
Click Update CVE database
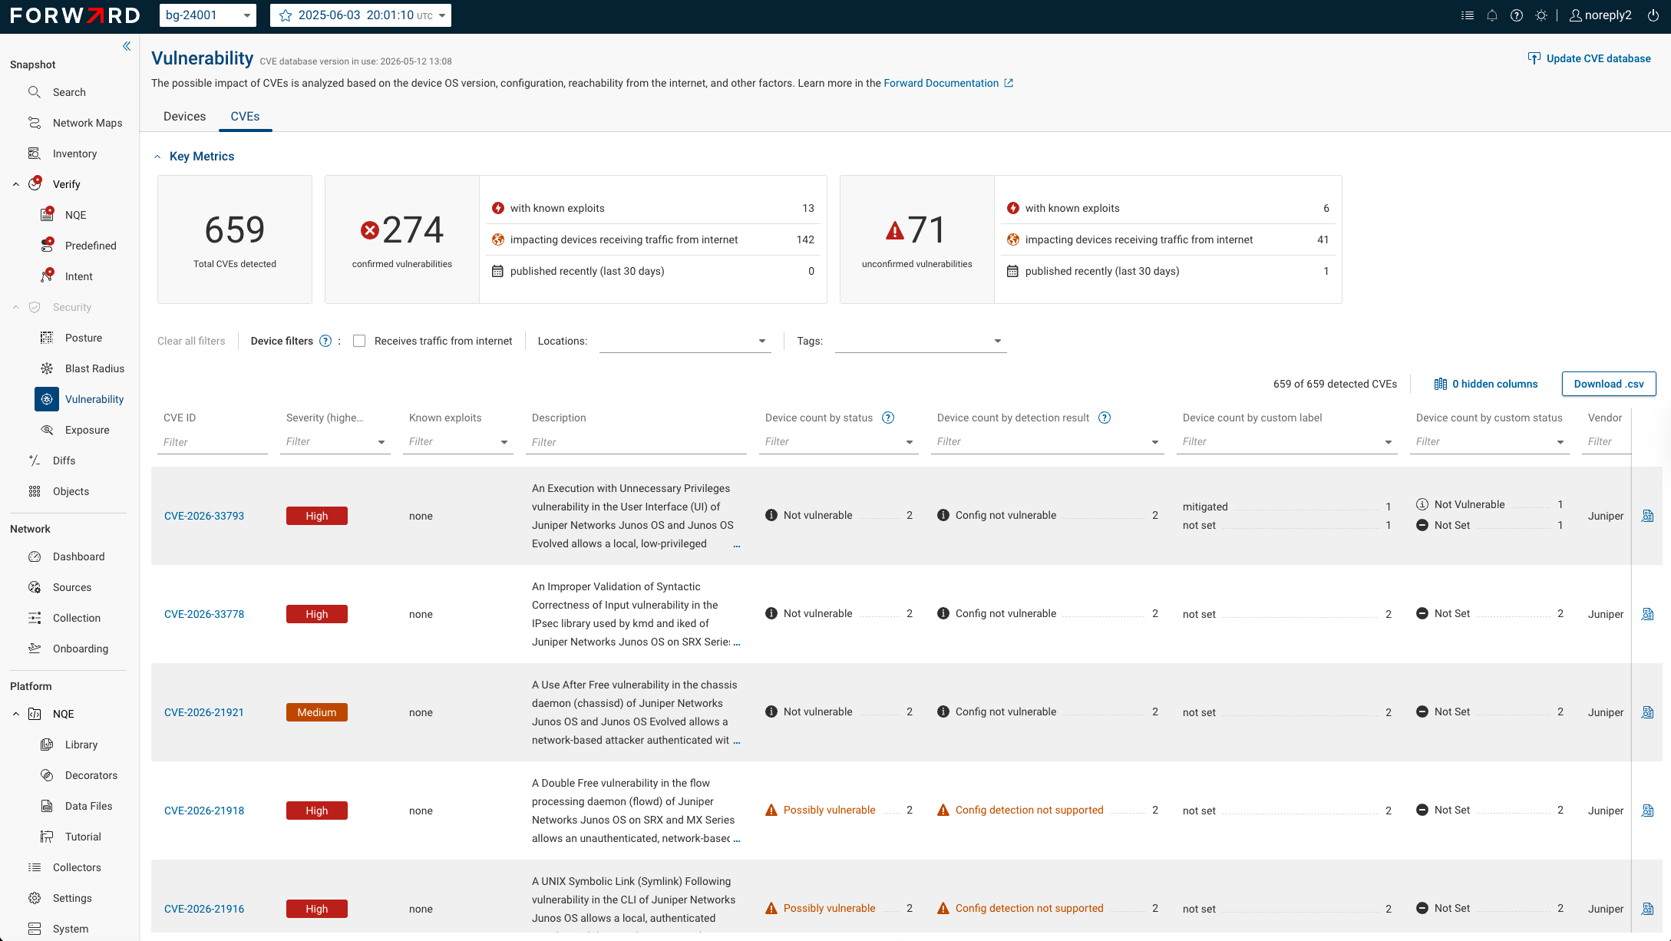[1589, 58]
